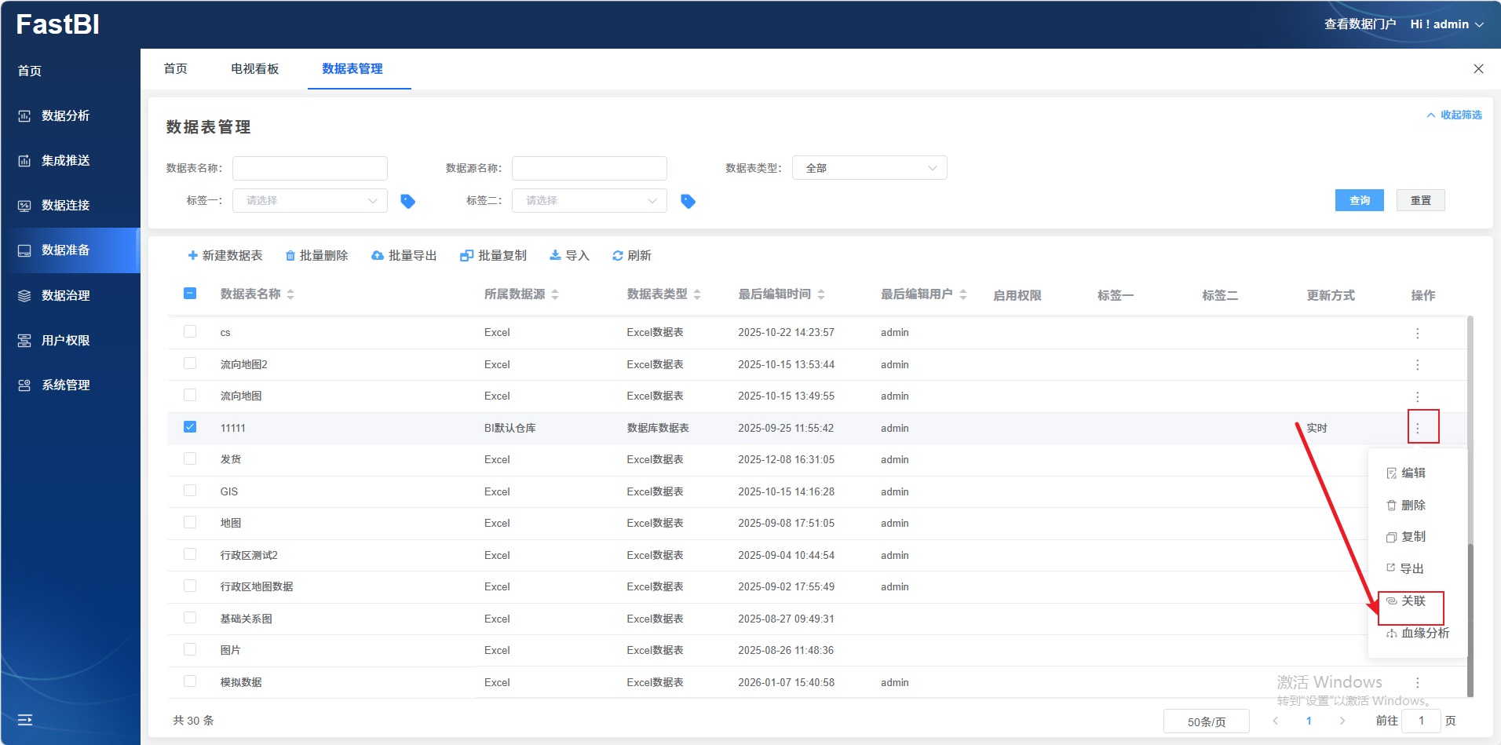Collapse sidebar with bottom menu icon

coord(25,720)
